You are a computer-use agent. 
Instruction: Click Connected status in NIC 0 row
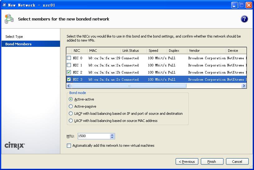(130, 58)
